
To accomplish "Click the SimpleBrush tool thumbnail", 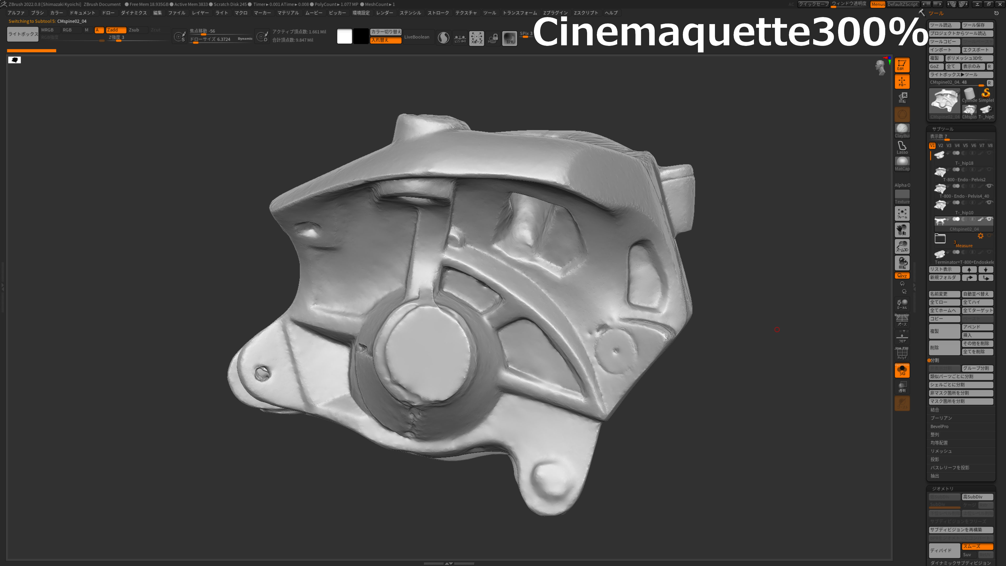I will [x=986, y=95].
